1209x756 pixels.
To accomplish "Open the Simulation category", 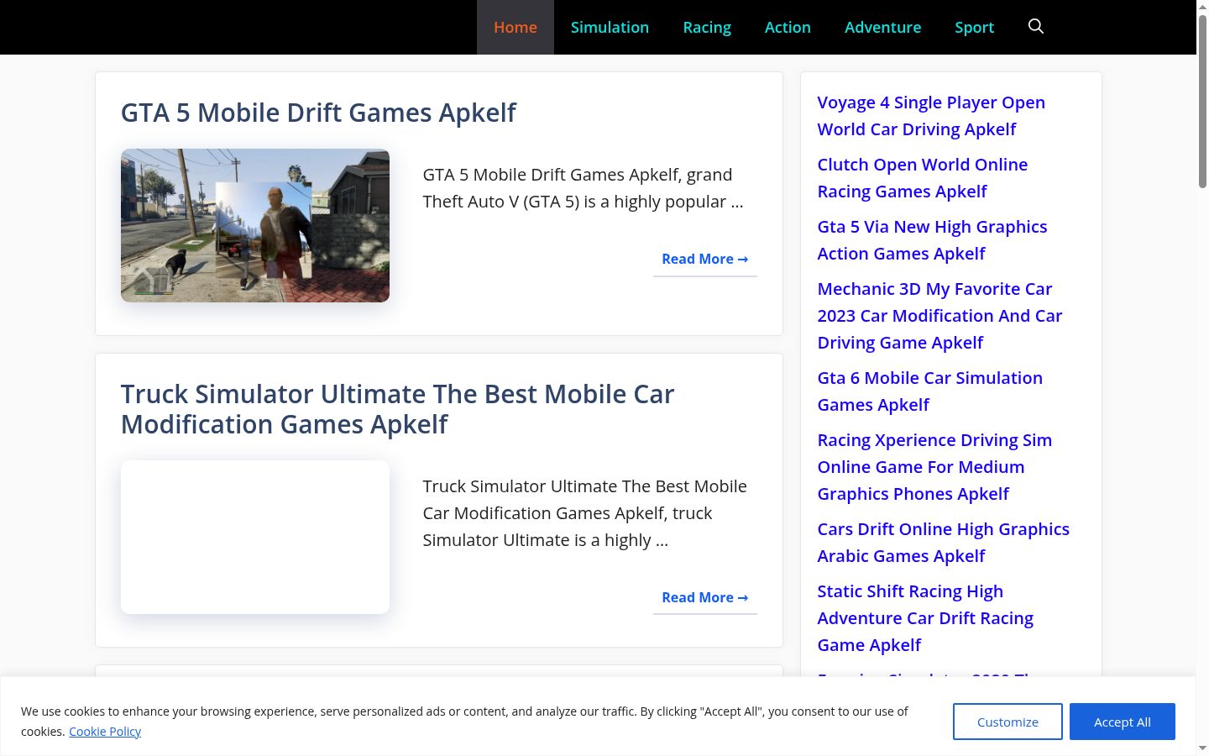I will click(610, 27).
